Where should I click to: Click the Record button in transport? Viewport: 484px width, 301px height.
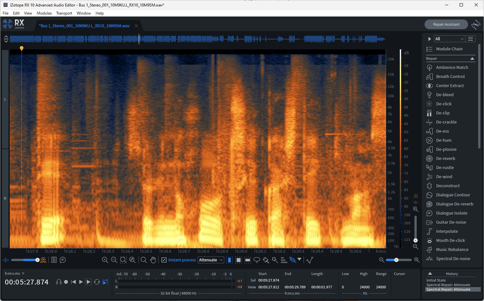[x=66, y=282]
